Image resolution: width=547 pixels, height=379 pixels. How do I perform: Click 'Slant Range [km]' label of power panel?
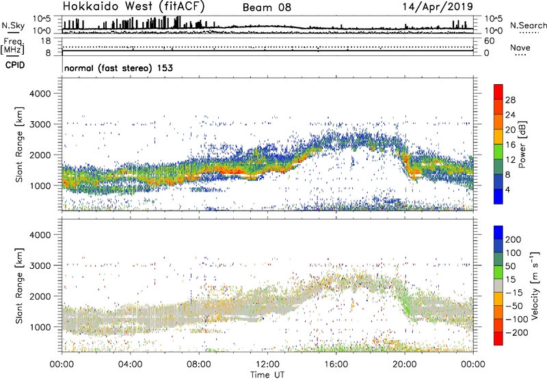19,144
